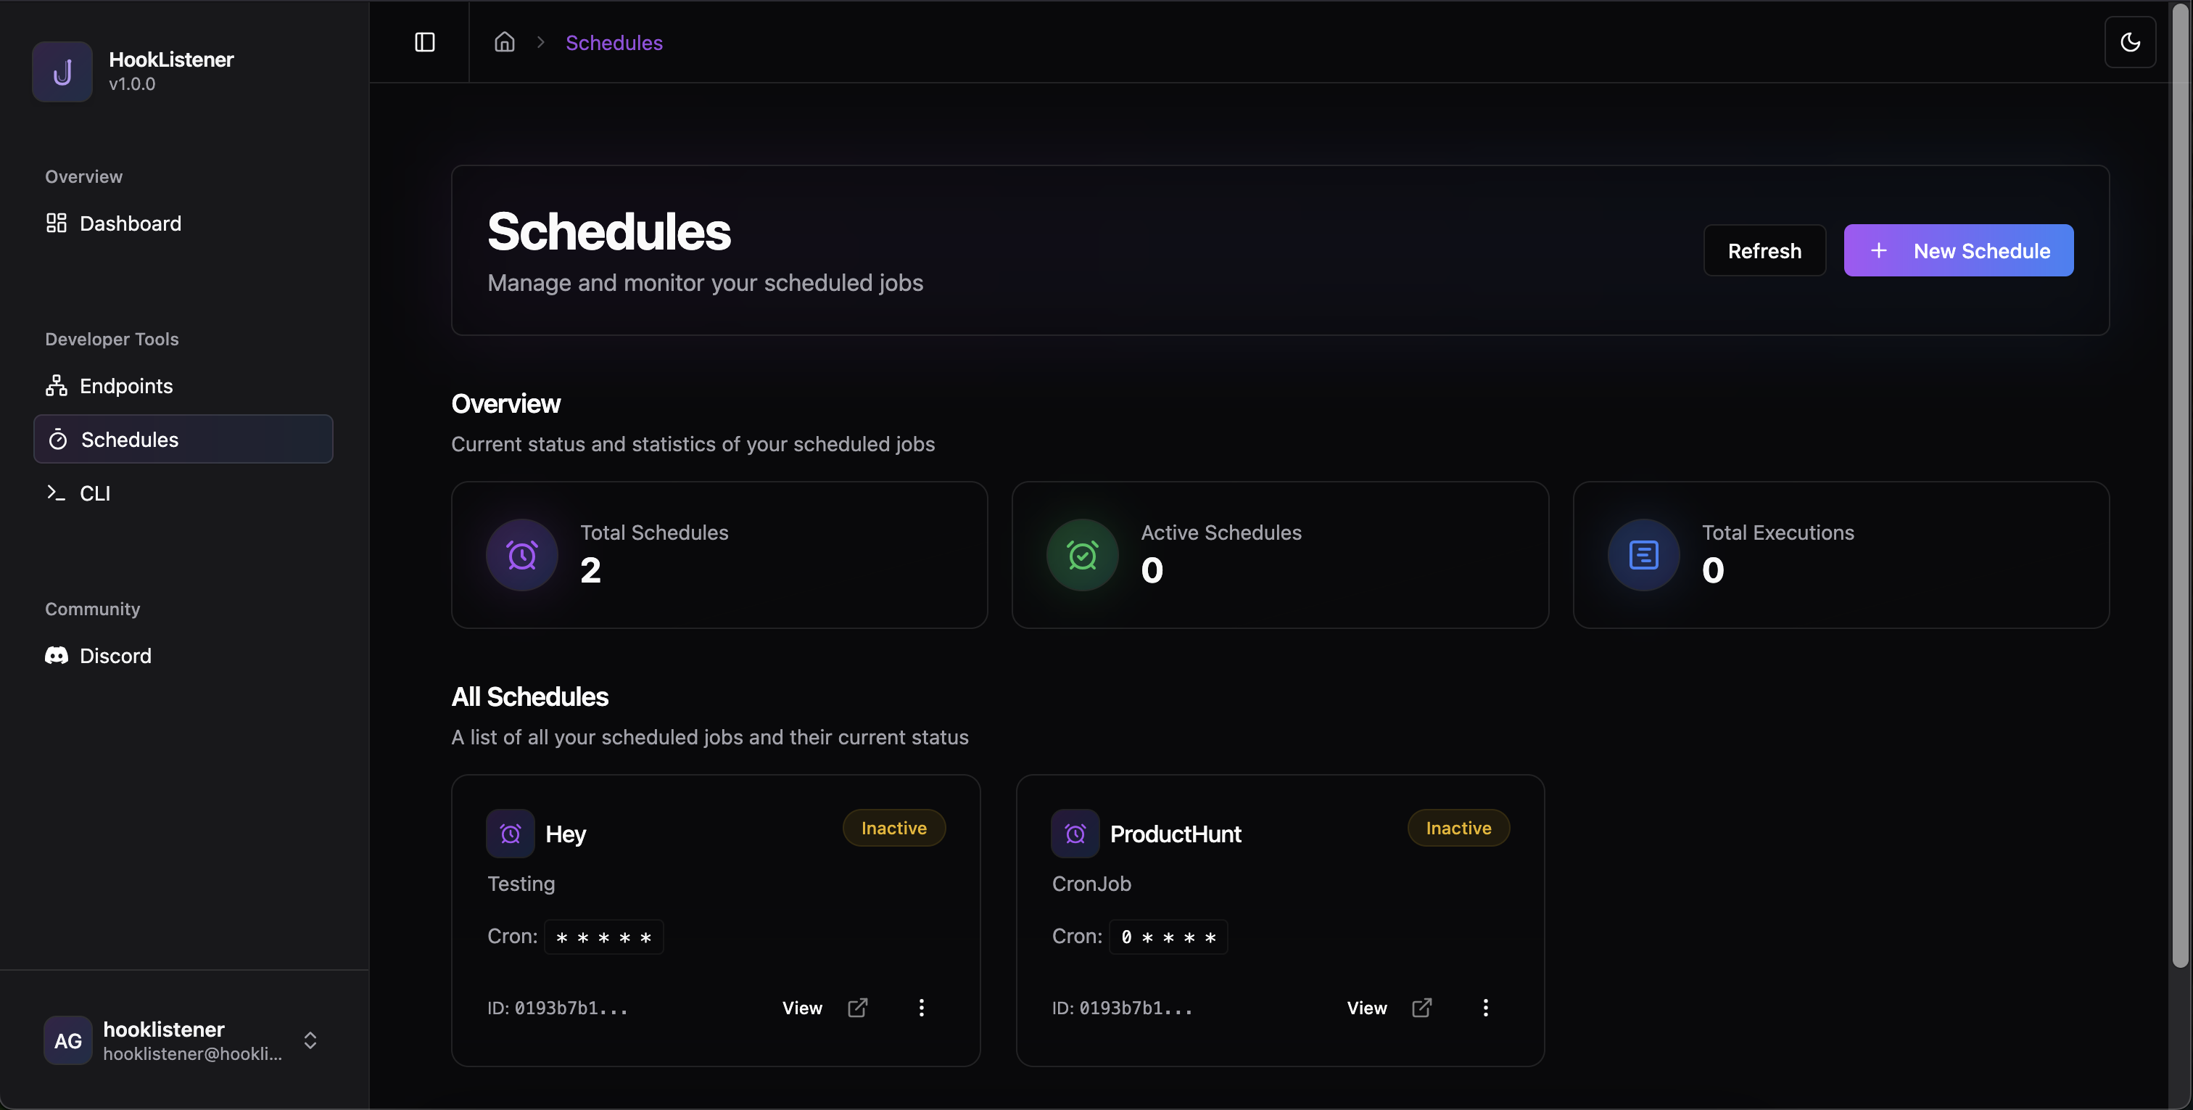Open external link icon on Hey schedule
The image size is (2193, 1110).
point(857,1008)
